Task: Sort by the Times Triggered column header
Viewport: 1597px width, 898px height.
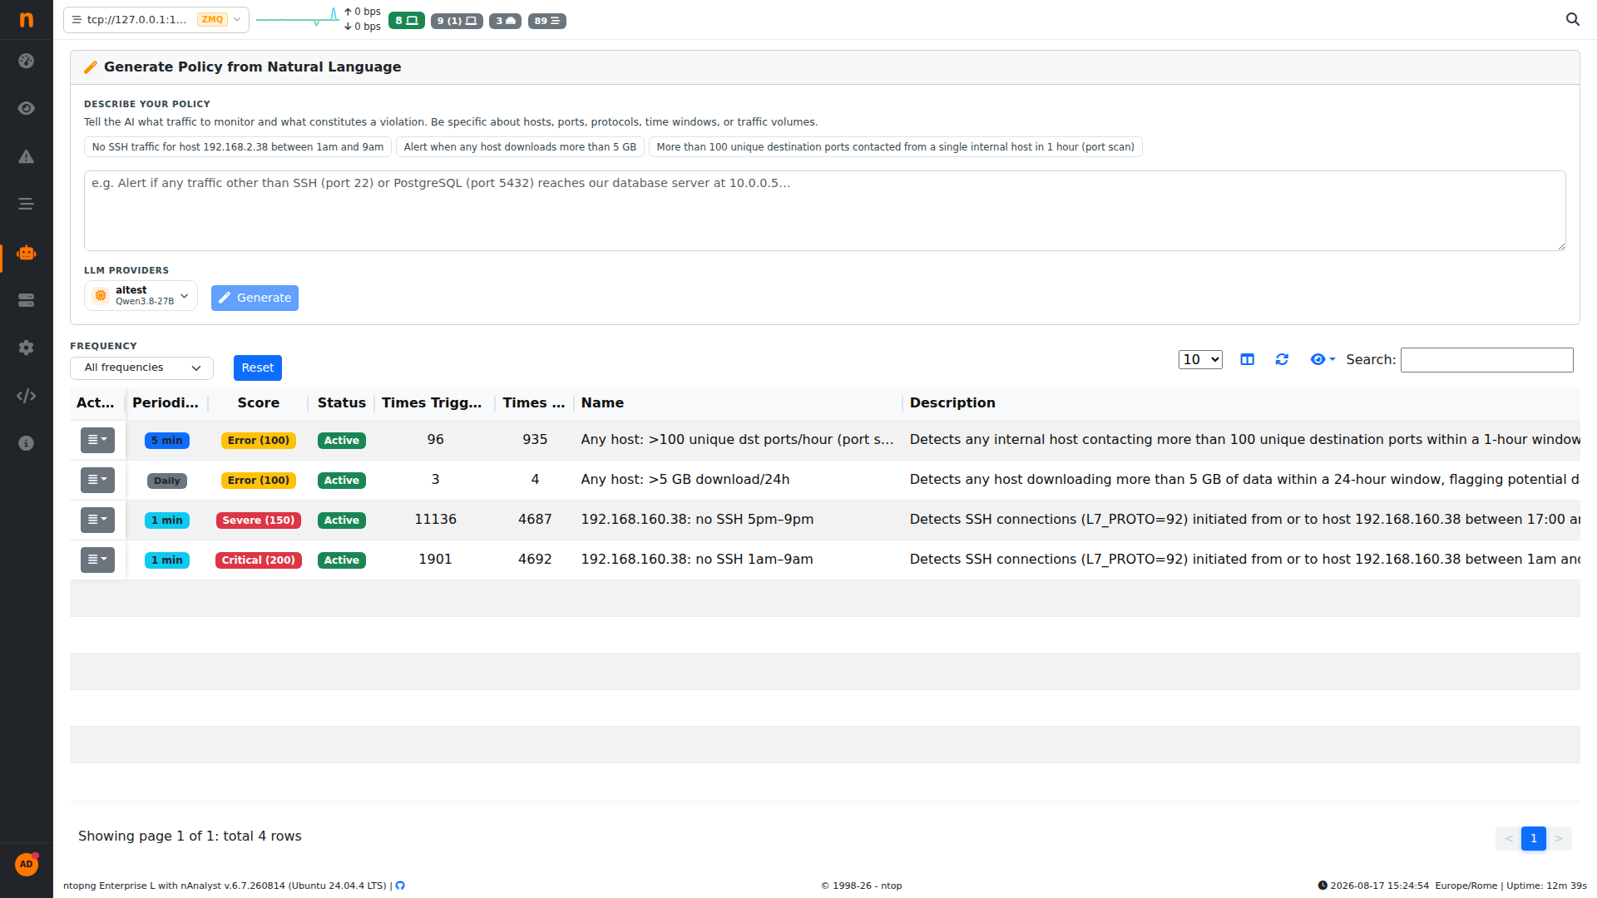Action: (x=432, y=402)
